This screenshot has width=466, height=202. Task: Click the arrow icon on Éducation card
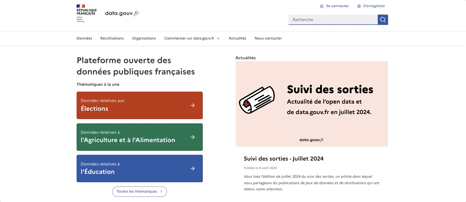(x=192, y=168)
